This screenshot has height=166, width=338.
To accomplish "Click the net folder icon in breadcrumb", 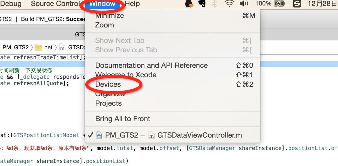I will click(x=38, y=47).
